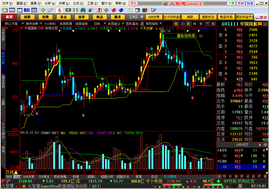Toggle the 权 ex-rights adjustment button
The width and height of the screenshot is (269, 189).
click(189, 24)
